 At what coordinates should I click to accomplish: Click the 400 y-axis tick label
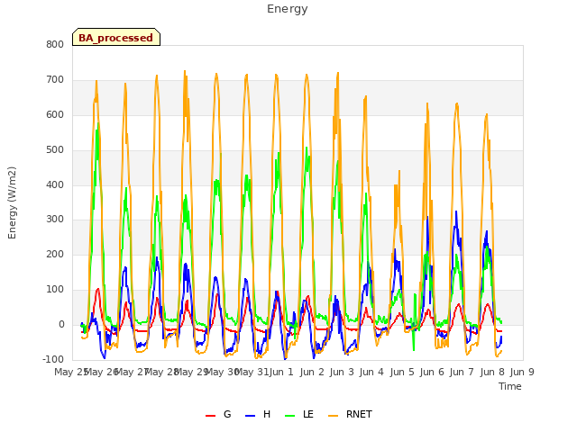[x=55, y=184]
